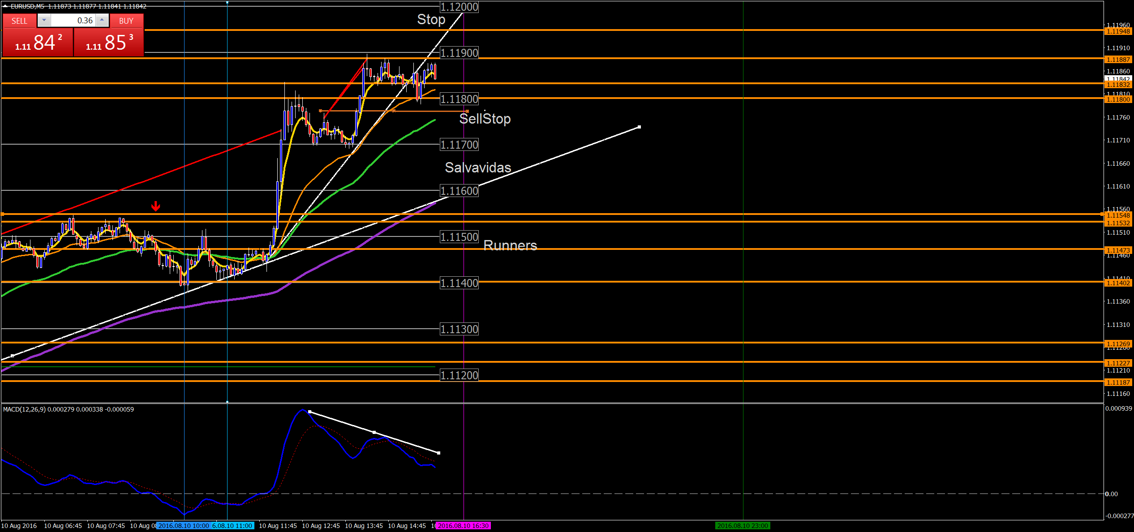Image resolution: width=1134 pixels, height=532 pixels.
Task: Click the orange 1.11402 axis price tag
Action: click(x=1118, y=283)
